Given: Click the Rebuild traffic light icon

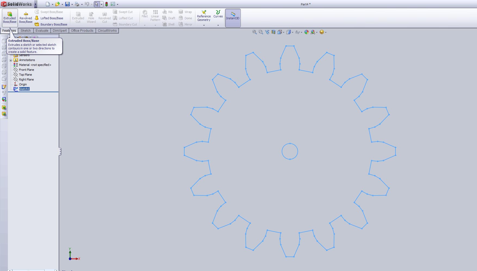Looking at the screenshot, I should point(107,4).
